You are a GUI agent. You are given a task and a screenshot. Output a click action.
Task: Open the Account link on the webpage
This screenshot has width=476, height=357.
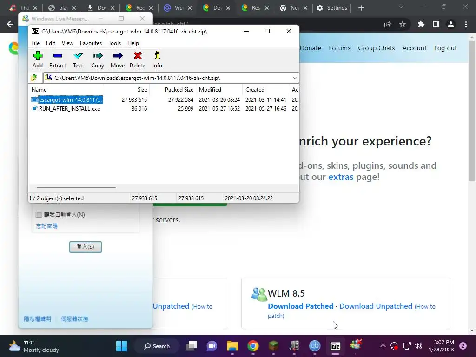click(414, 48)
